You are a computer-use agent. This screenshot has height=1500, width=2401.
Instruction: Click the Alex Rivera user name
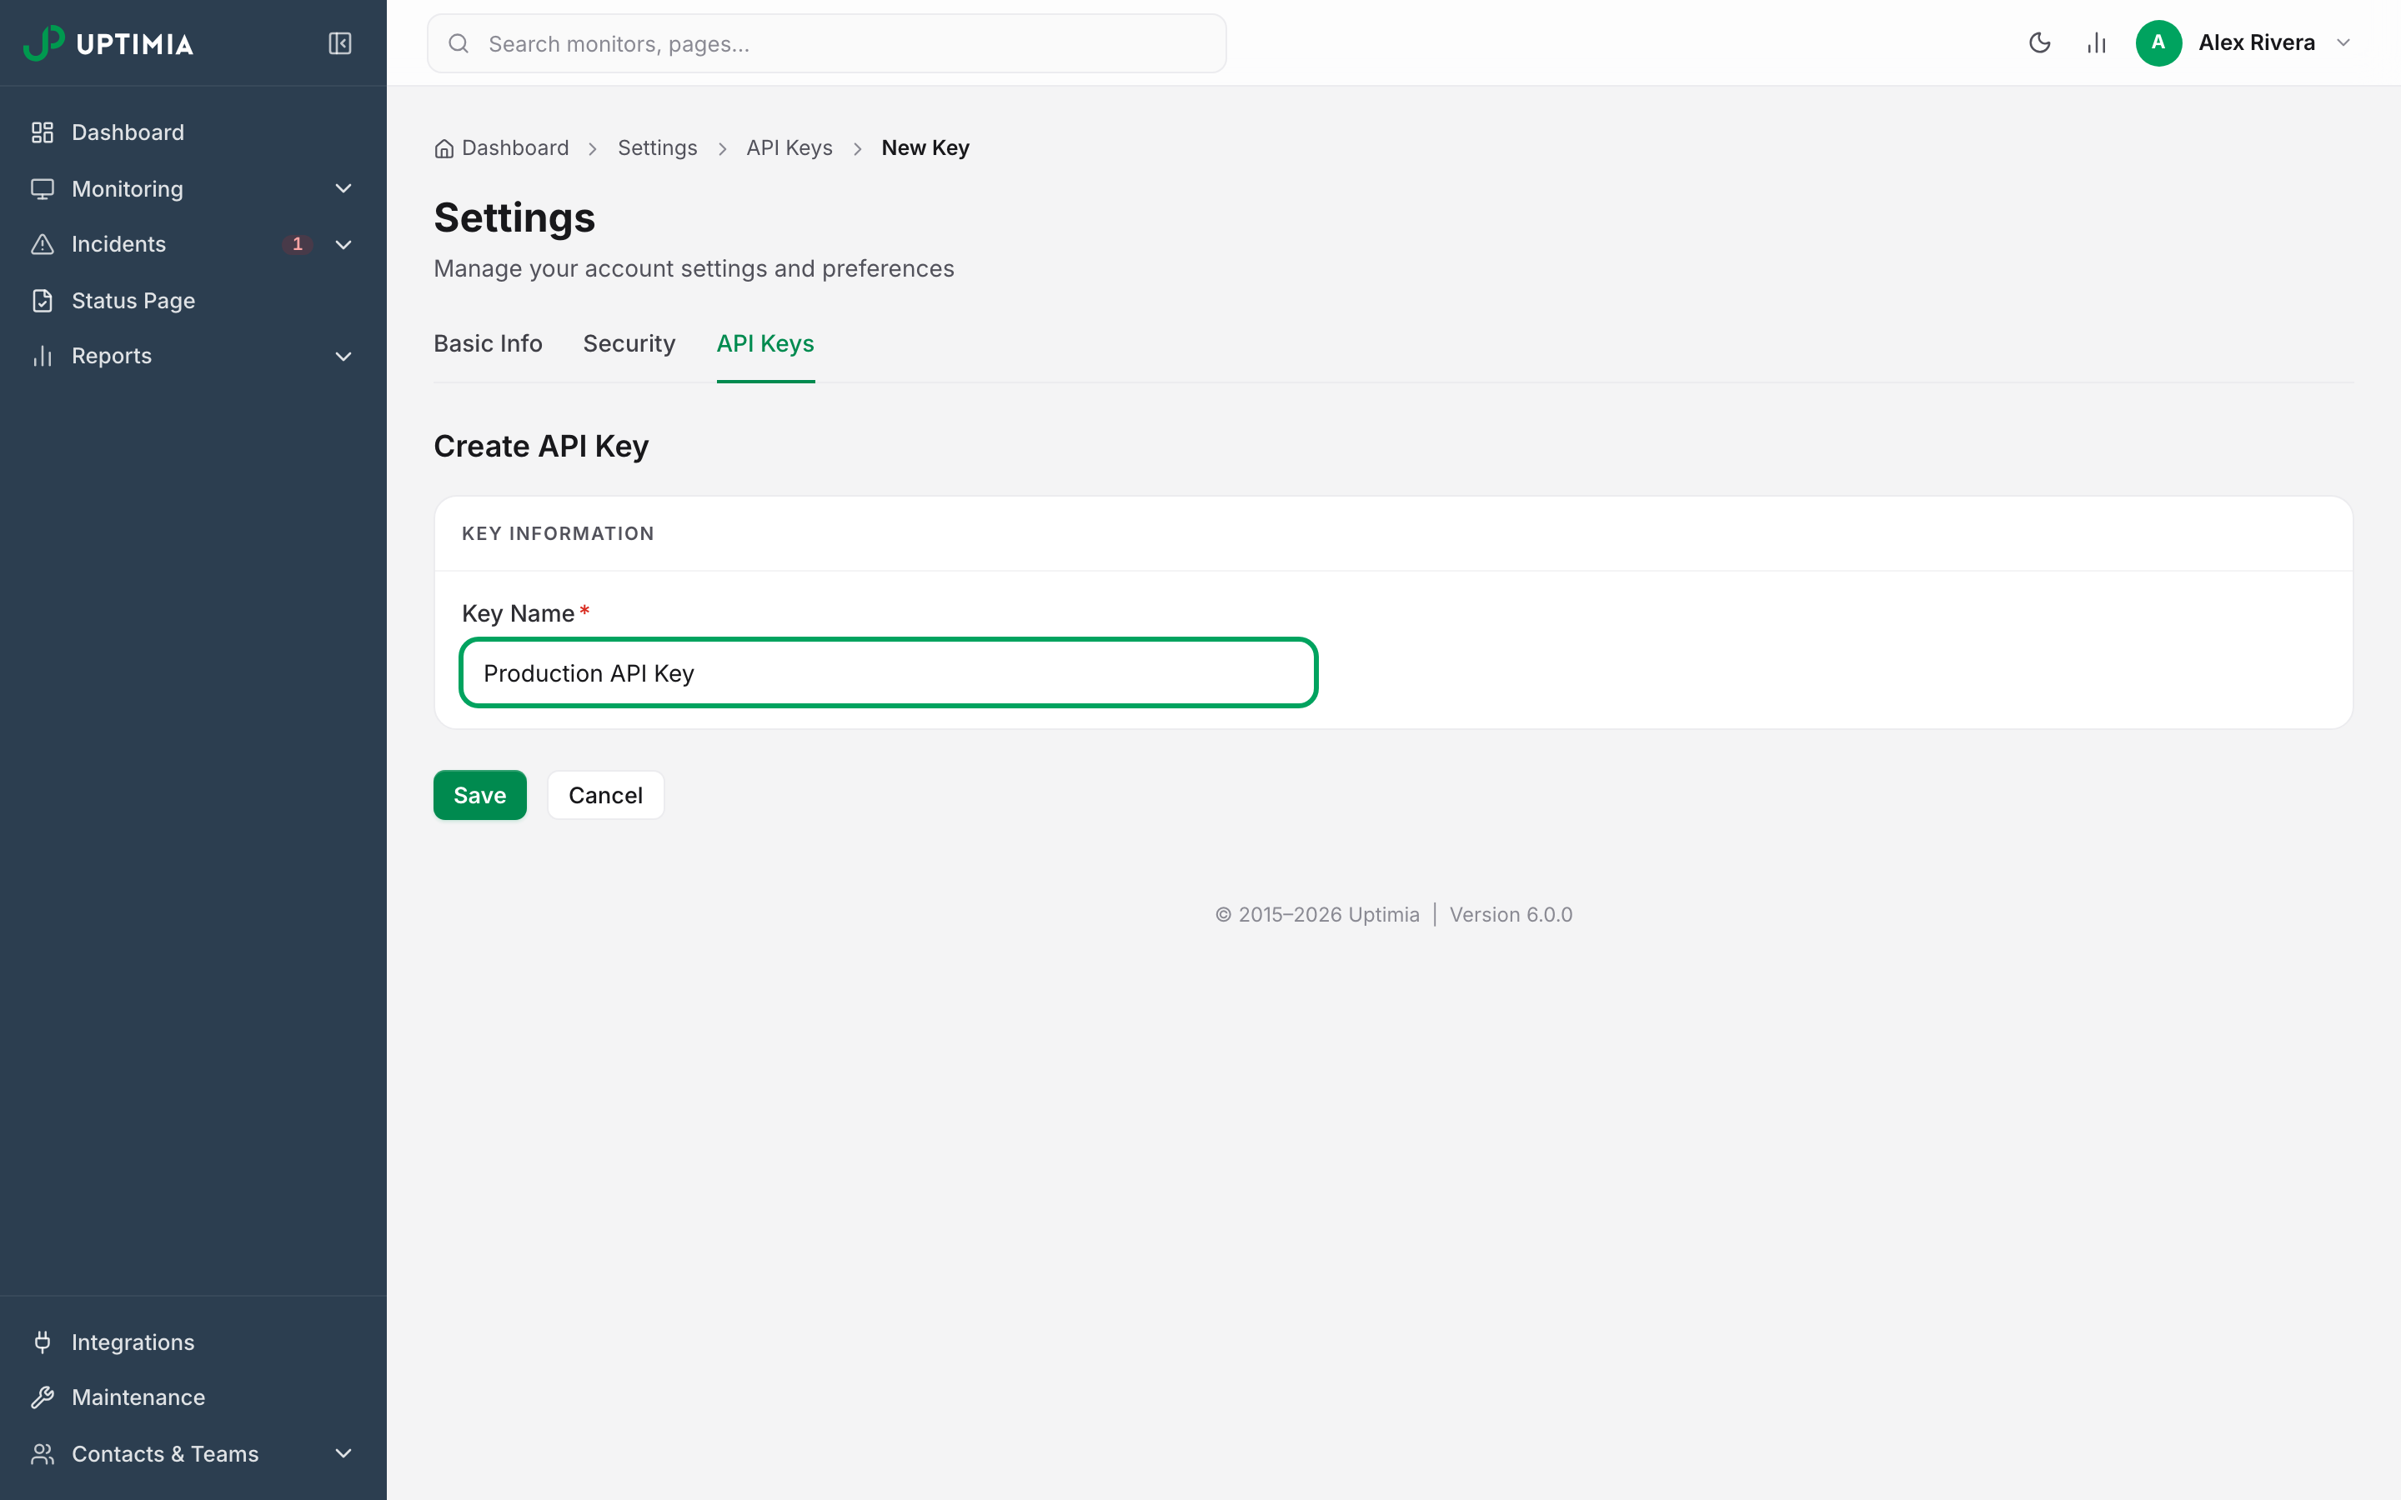pyautogui.click(x=2256, y=42)
